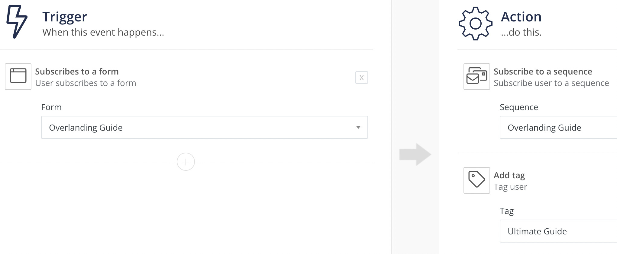Click the Tag field showing Ultimate Guide
Image resolution: width=617 pixels, height=254 pixels.
(x=558, y=231)
